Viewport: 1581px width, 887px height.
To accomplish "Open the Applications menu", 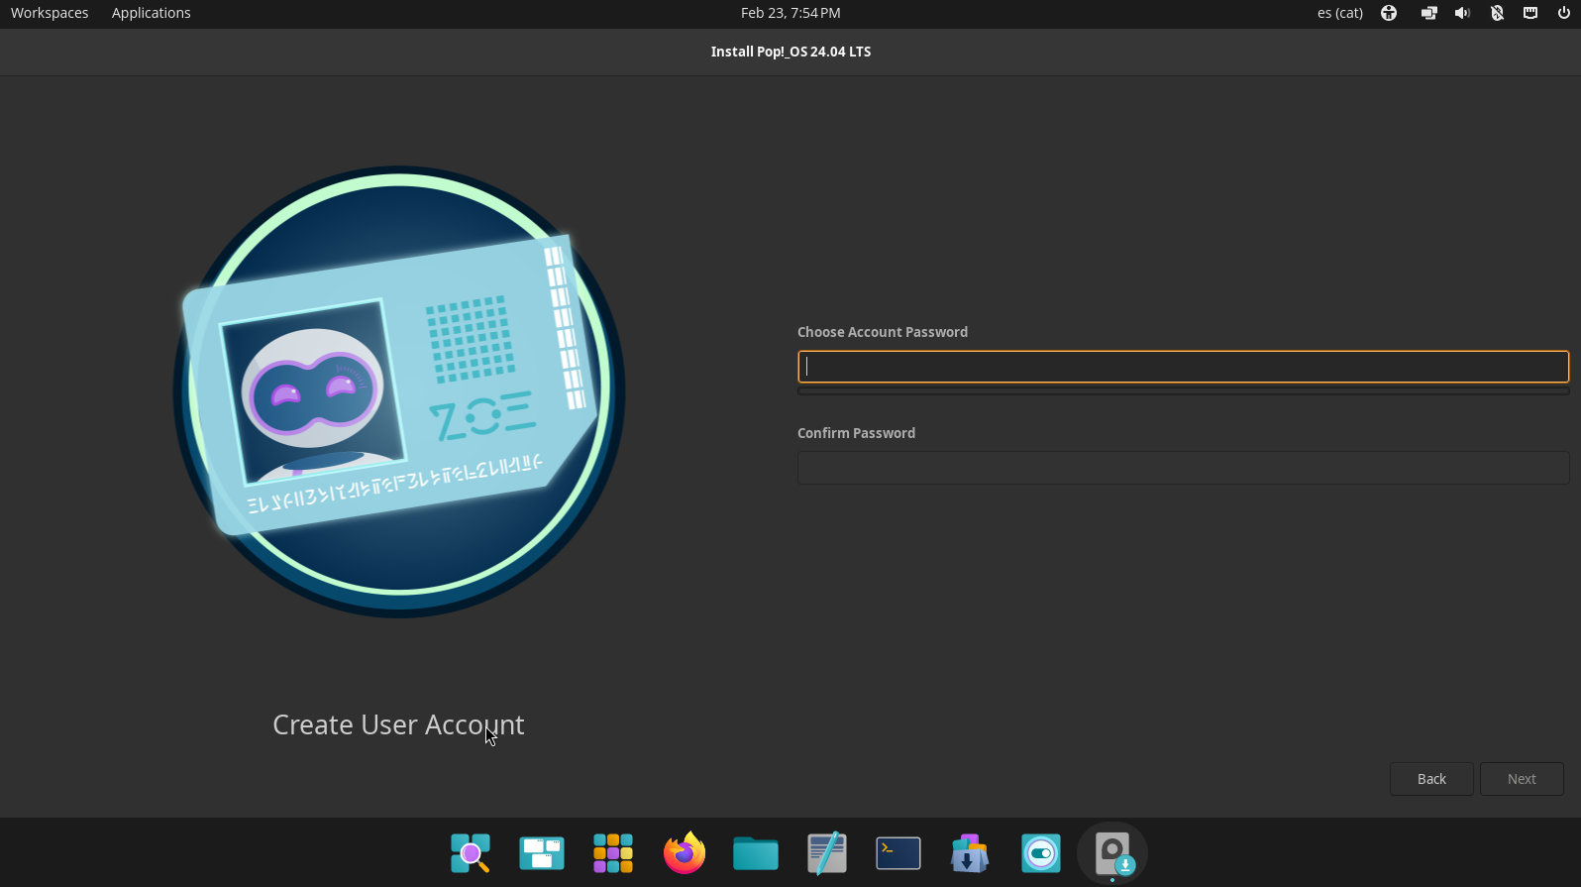I will coord(151,13).
